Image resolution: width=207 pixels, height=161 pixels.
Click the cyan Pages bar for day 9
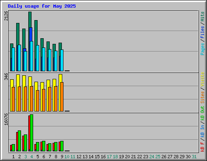tap(62, 60)
